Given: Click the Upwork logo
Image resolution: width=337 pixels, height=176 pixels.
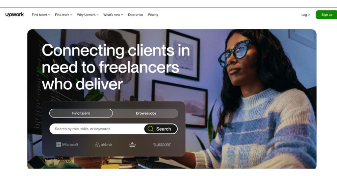Looking at the screenshot, I should click(x=14, y=14).
